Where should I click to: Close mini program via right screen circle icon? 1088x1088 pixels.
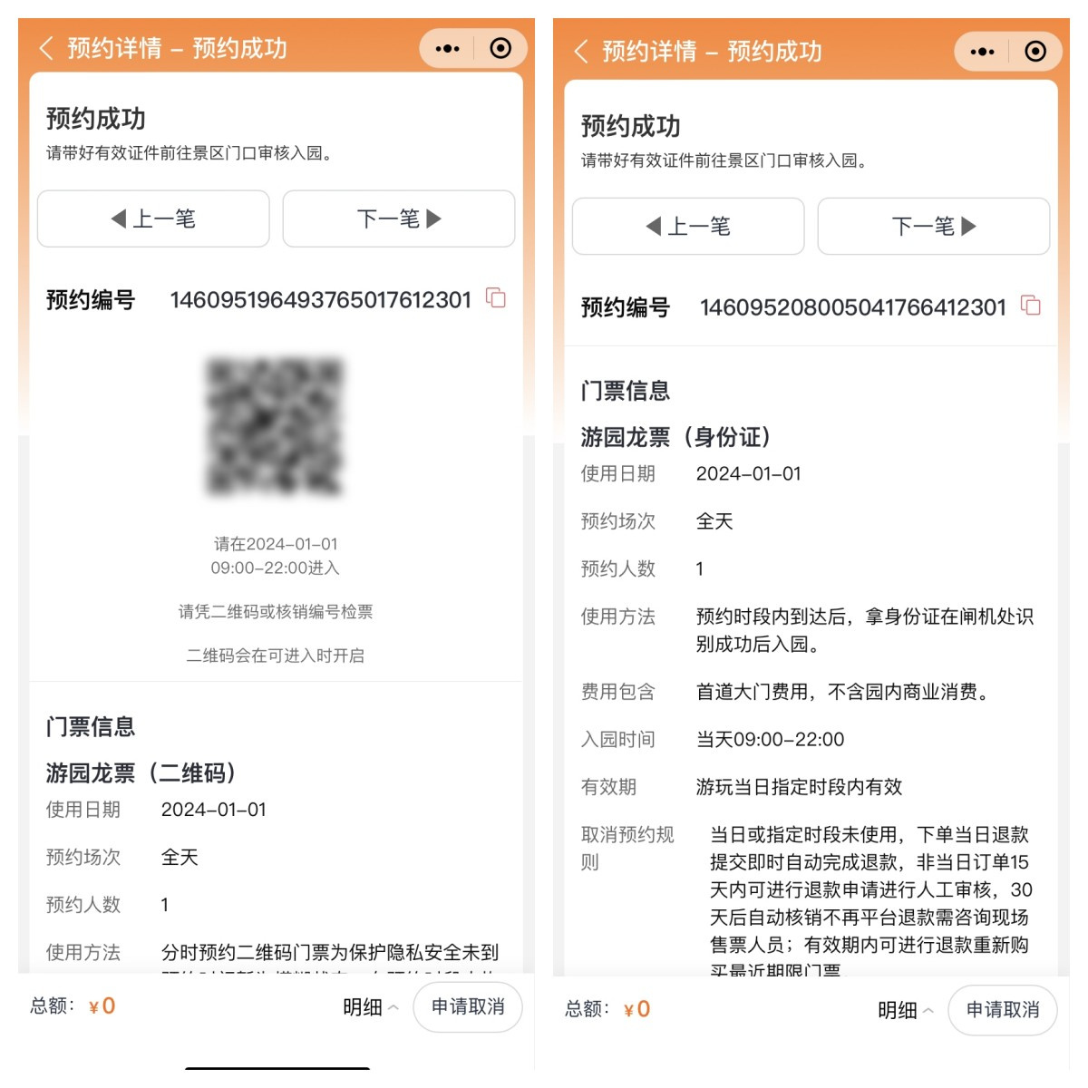tap(1035, 52)
